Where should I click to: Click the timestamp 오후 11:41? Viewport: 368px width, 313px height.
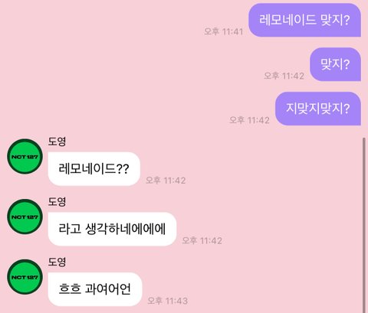click(x=223, y=31)
